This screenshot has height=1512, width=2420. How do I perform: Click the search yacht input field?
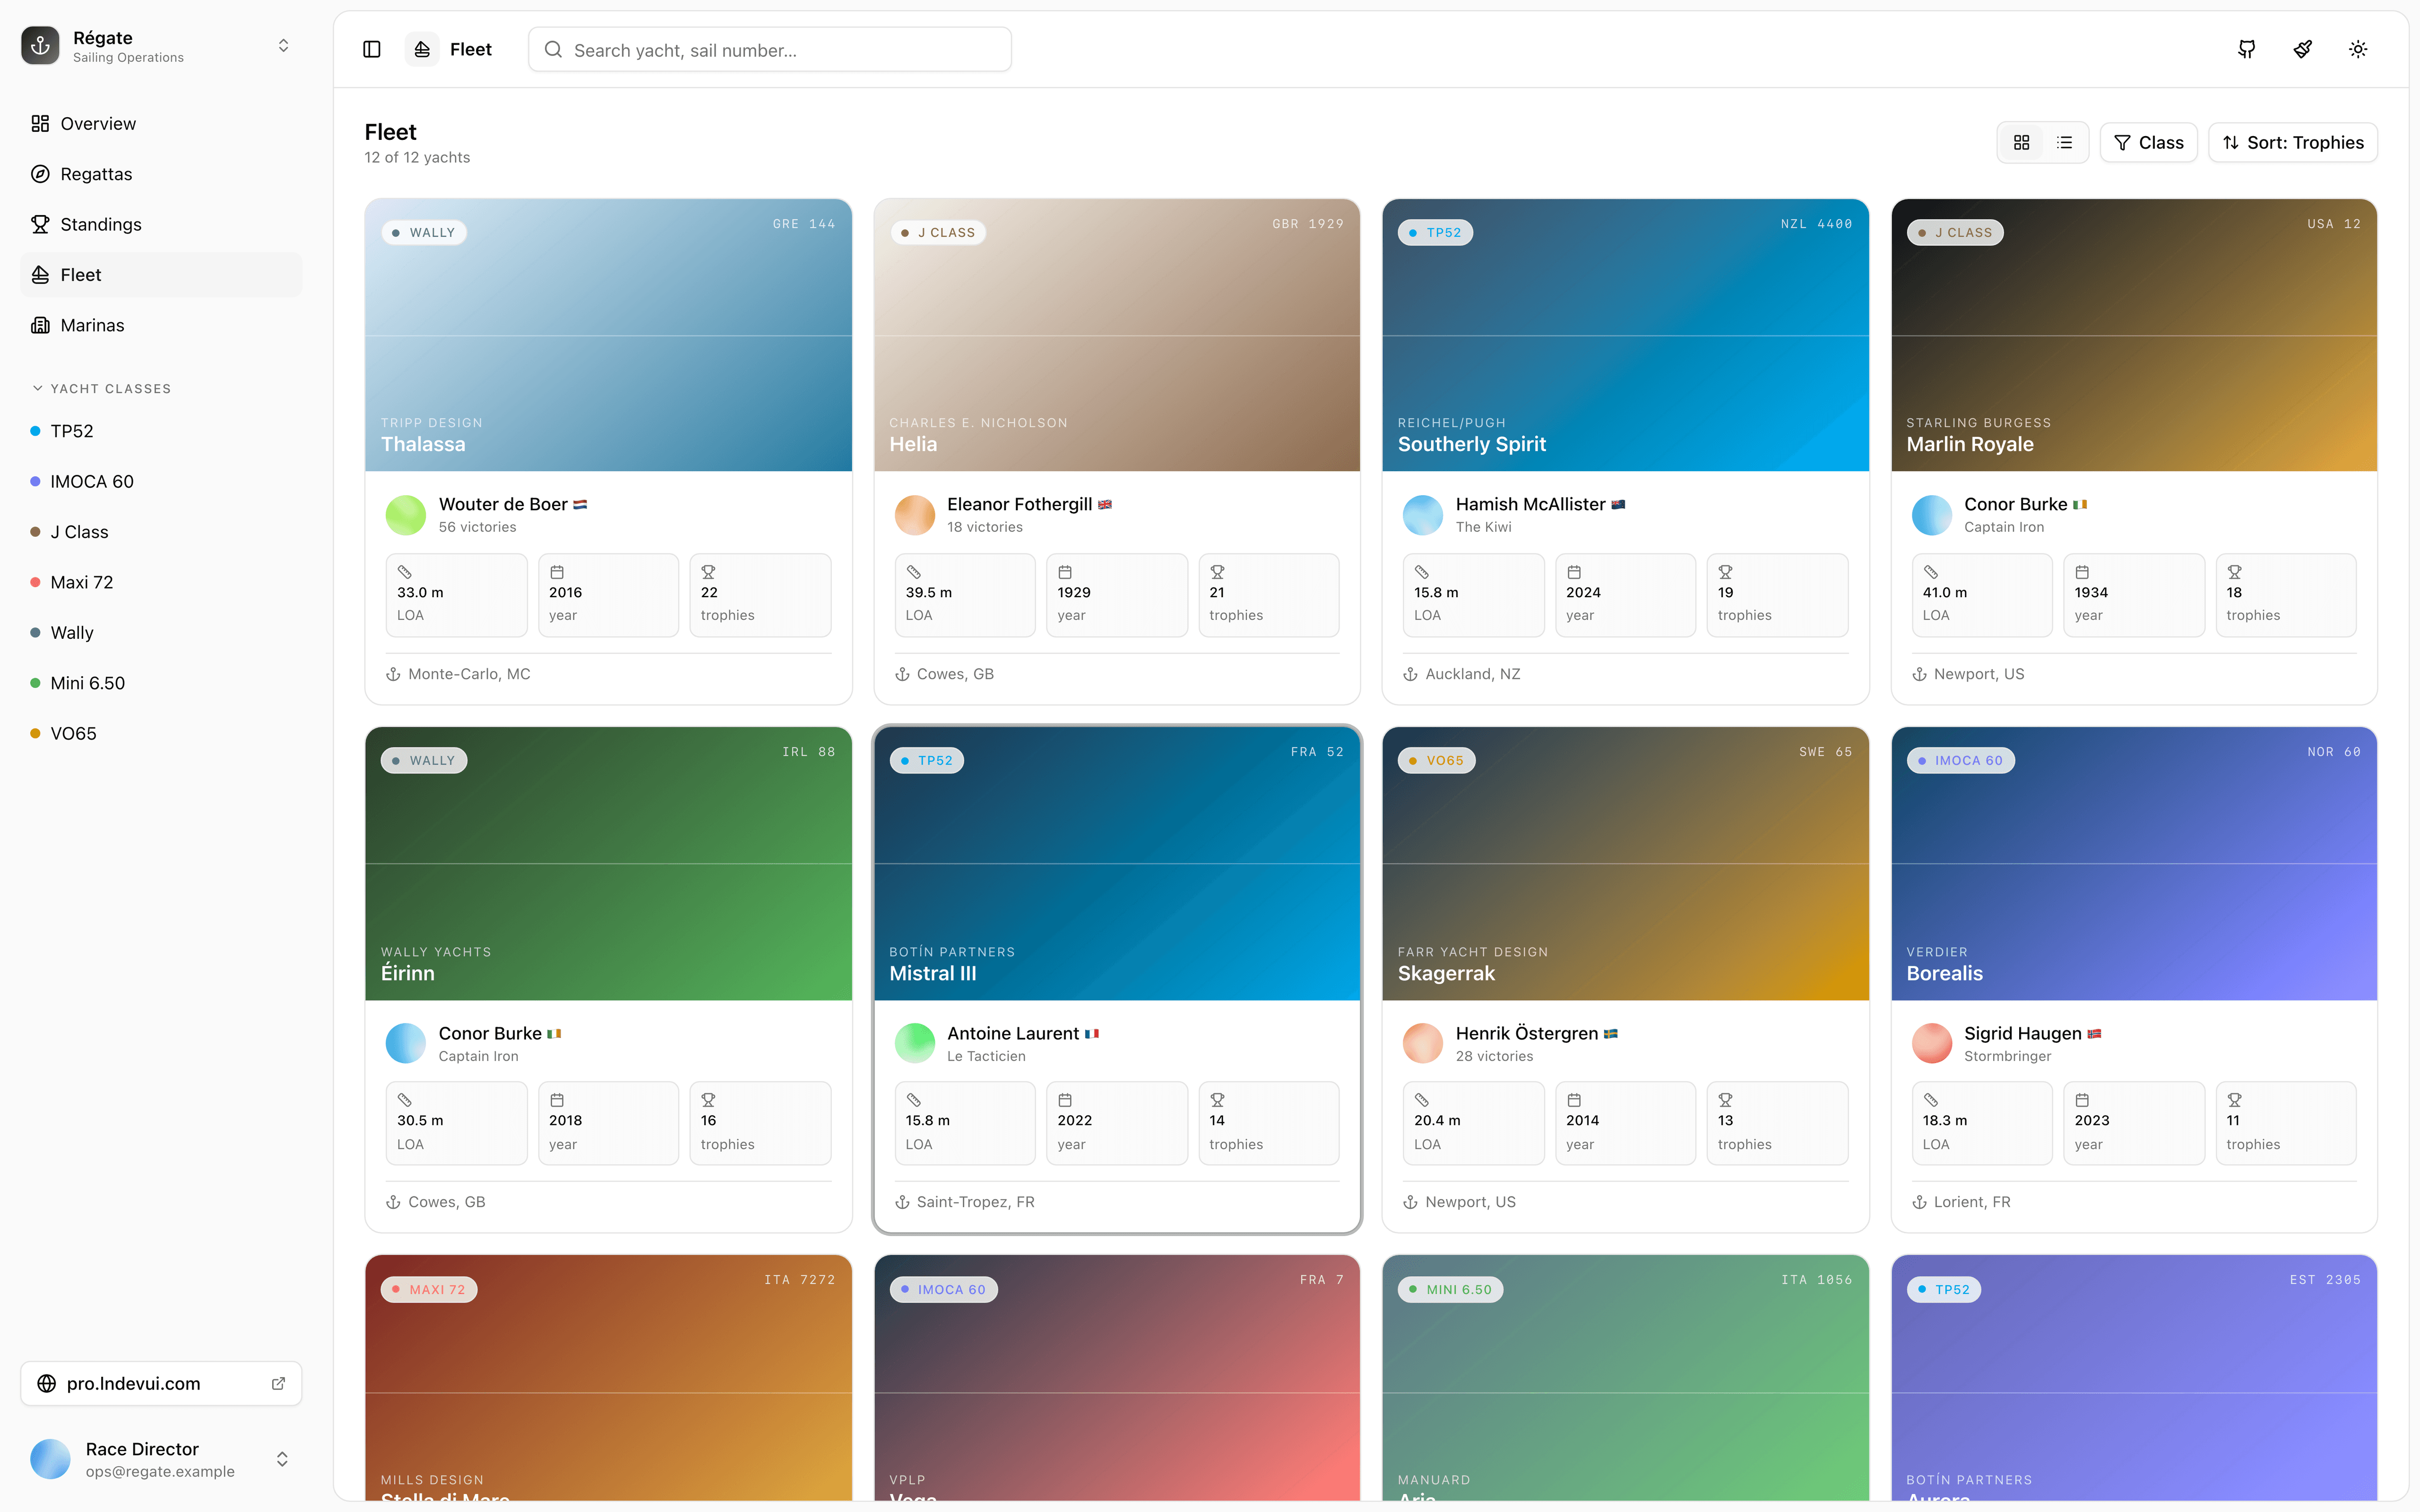coord(770,50)
